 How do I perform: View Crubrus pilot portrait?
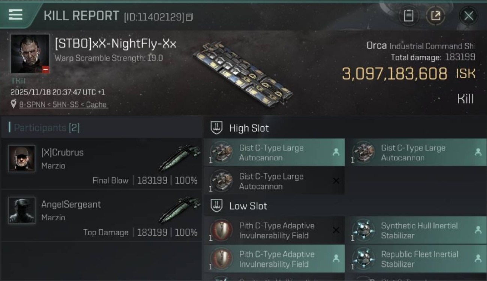point(22,158)
